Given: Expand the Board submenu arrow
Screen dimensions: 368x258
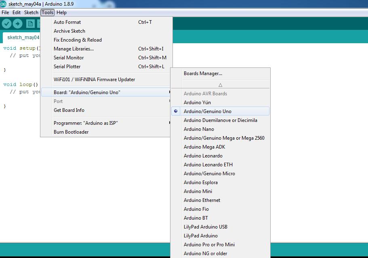Looking at the screenshot, I should pos(169,92).
